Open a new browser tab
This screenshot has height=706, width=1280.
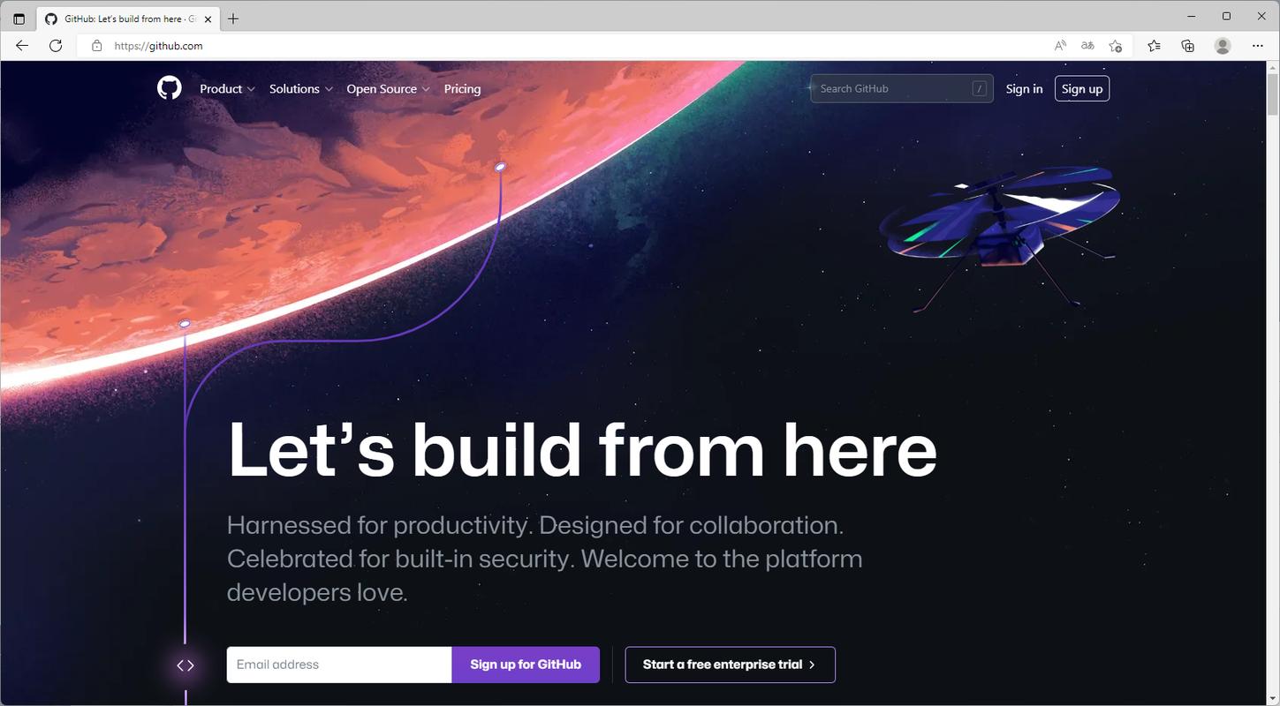pos(233,19)
